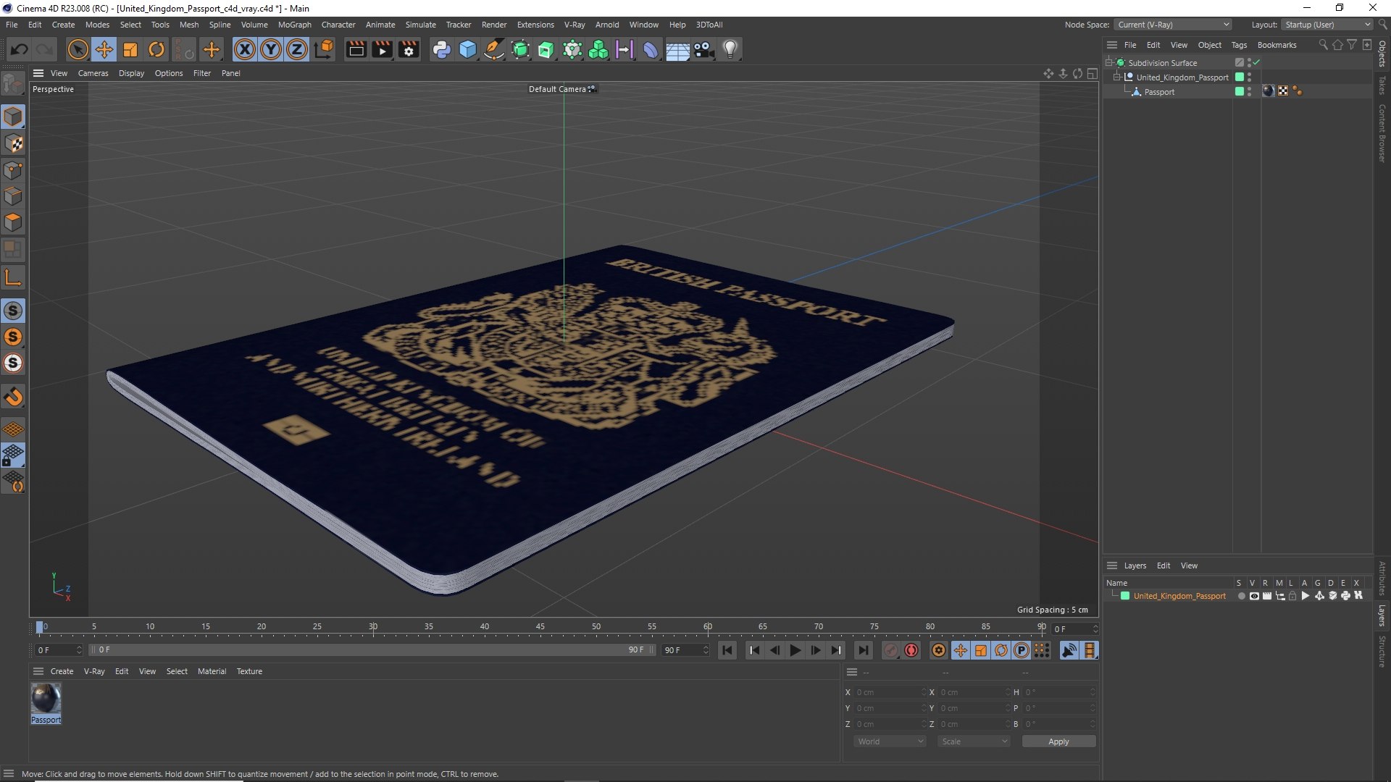The height and width of the screenshot is (782, 1391).
Task: Click the Bend deformer icon
Action: (651, 49)
